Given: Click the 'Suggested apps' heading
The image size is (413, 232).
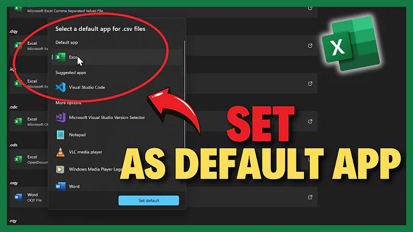Looking at the screenshot, I should 71,72.
